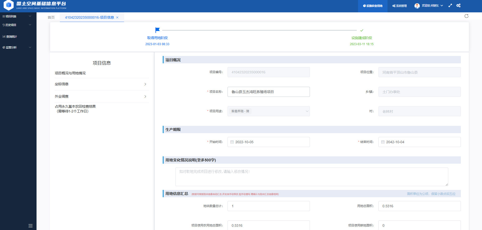Open settings gears icon in header
Image resolution: width=482 pixels, height=230 pixels.
[459, 6]
